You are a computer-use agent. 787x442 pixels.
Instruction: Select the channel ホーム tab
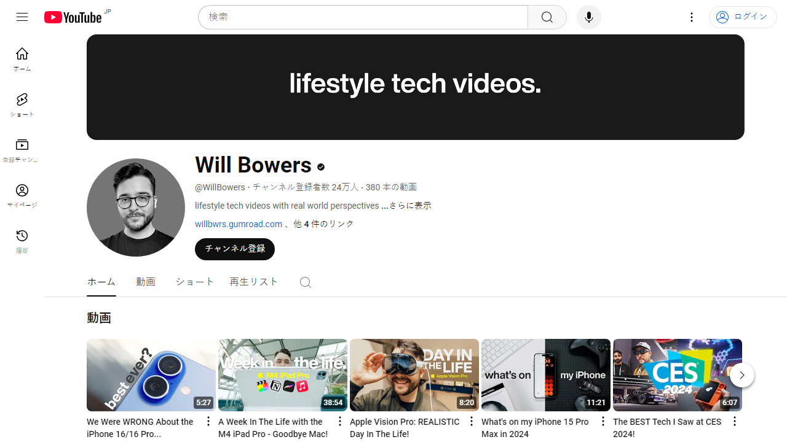pos(101,282)
